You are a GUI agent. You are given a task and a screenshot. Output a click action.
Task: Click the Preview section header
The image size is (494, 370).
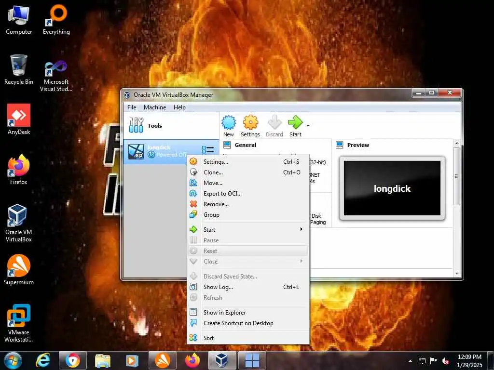coord(358,145)
